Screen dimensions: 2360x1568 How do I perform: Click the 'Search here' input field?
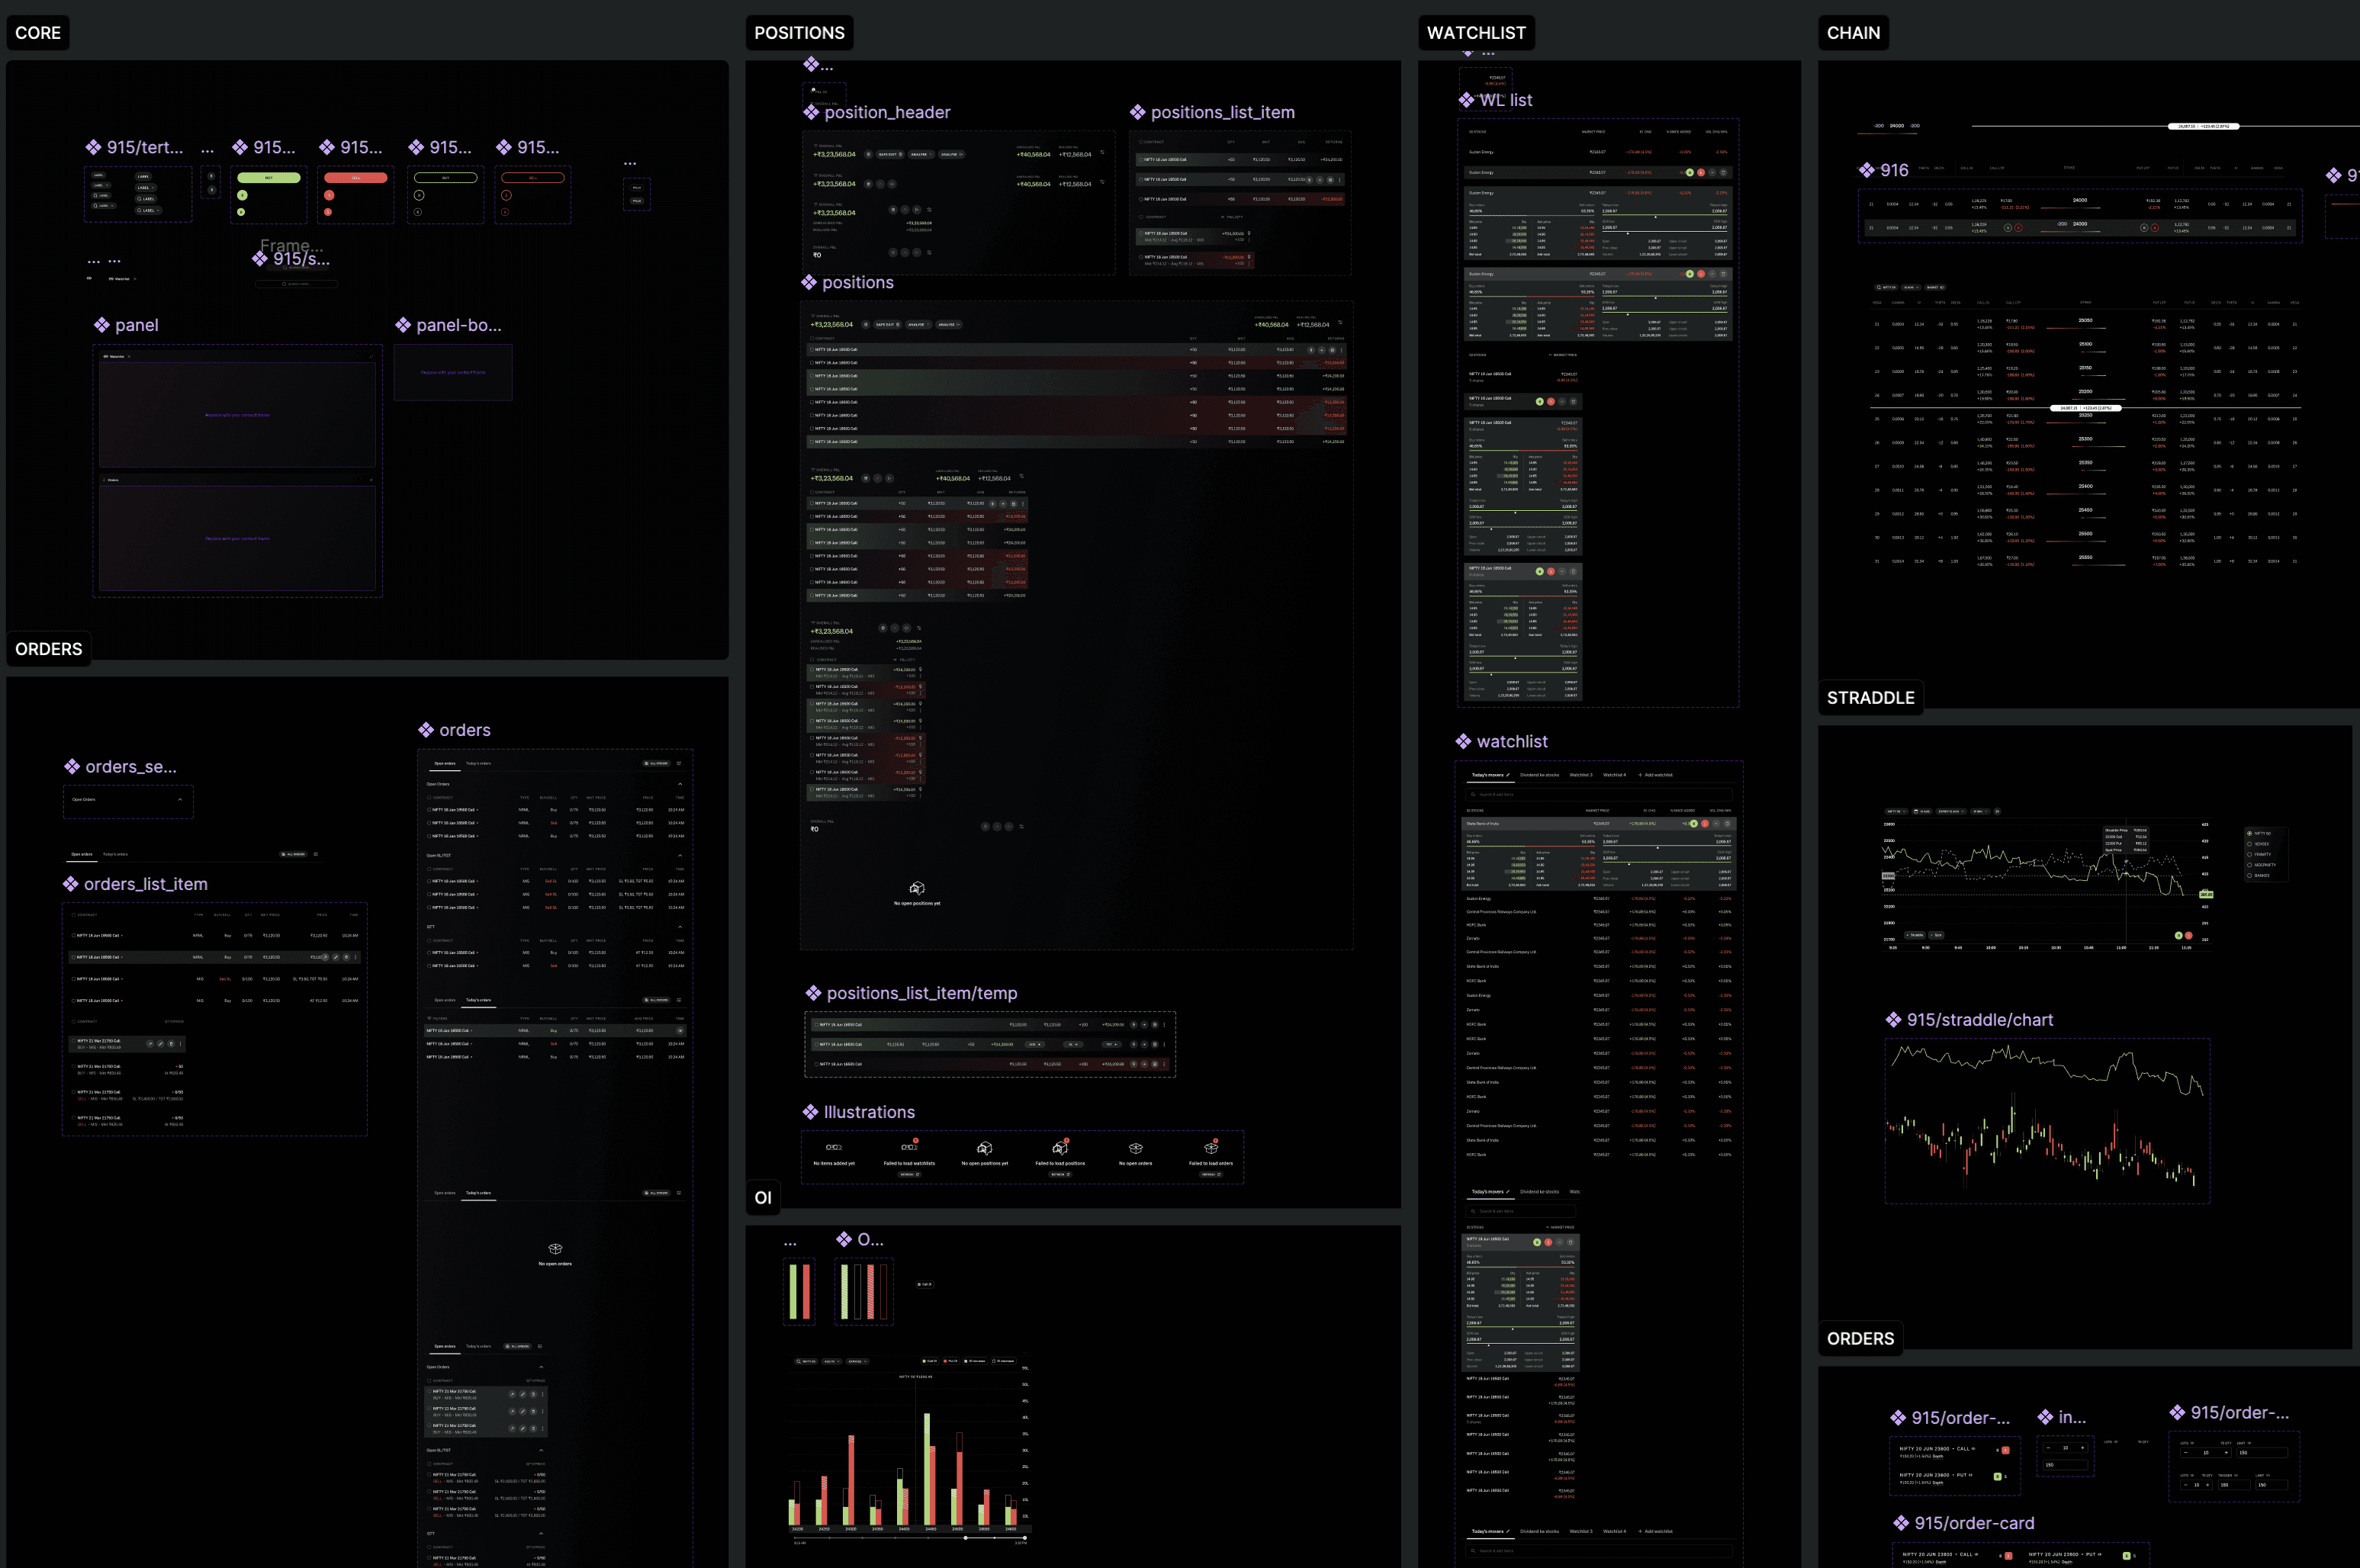tap(296, 284)
